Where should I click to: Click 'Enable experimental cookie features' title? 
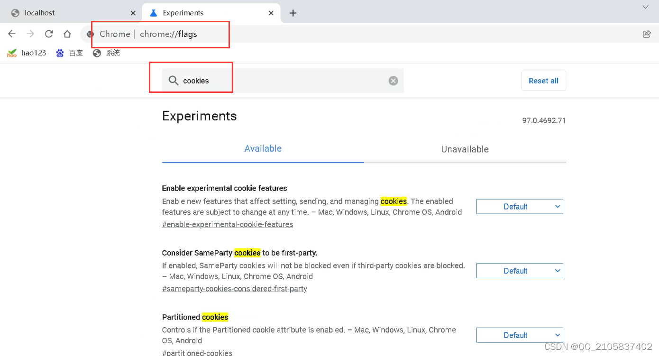point(225,188)
